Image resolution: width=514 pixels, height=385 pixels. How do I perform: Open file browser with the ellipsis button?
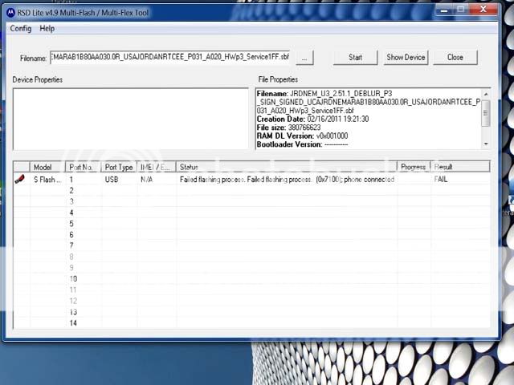[304, 58]
